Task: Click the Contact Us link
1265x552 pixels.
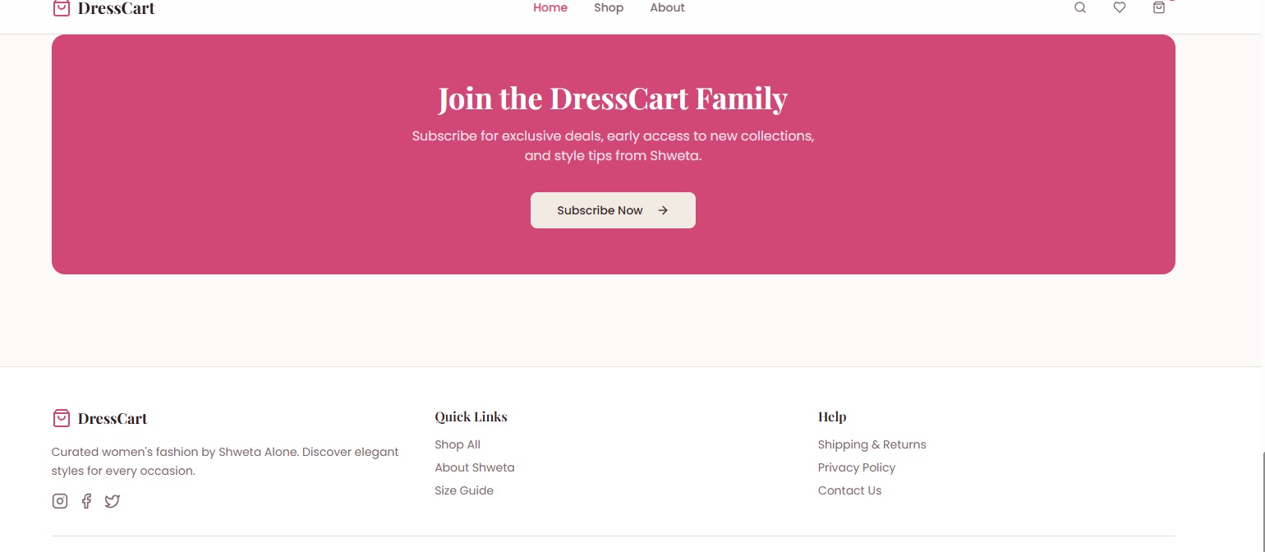Action: coord(849,490)
